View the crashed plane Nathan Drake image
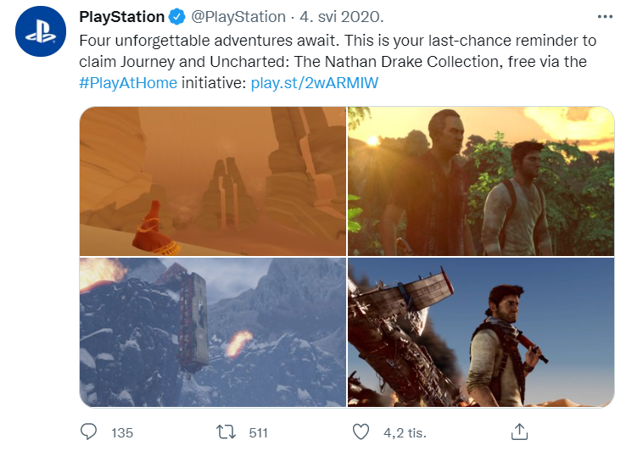 (x=480, y=332)
